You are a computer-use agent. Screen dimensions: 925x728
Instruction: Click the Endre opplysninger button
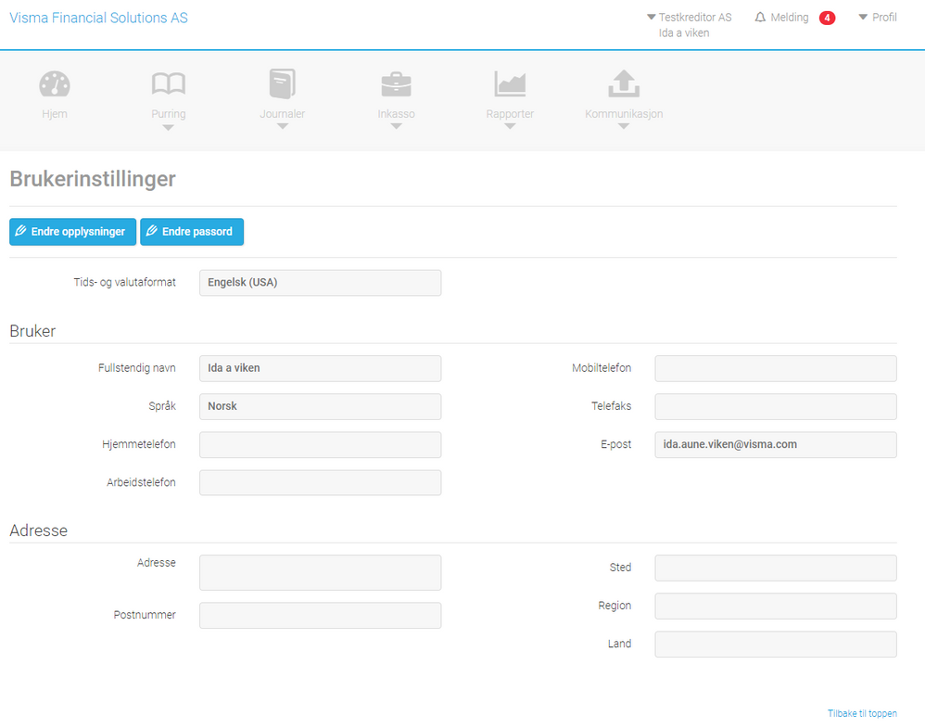pos(72,232)
